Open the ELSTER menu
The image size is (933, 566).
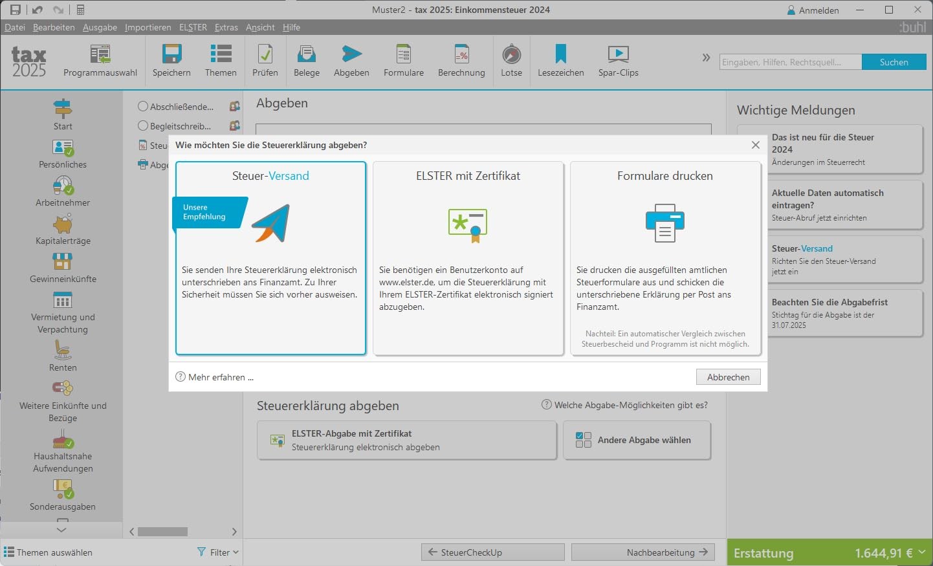[193, 27]
